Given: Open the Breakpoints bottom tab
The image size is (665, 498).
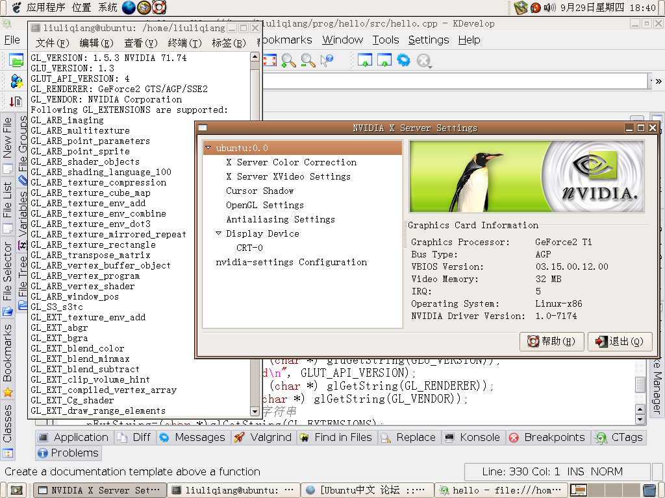Looking at the screenshot, I should click(x=547, y=438).
